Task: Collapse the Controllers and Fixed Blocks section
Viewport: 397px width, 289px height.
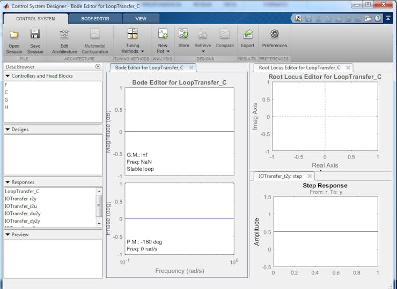Action: point(8,76)
